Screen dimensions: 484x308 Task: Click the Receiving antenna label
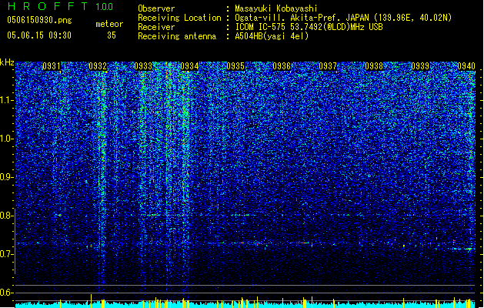[x=177, y=36]
